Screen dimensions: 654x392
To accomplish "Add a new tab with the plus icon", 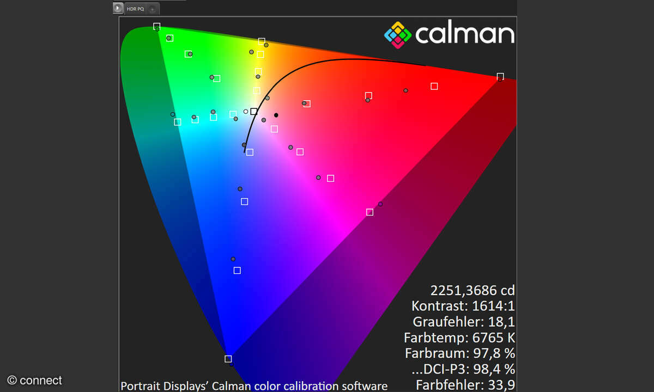I will 153,9.
